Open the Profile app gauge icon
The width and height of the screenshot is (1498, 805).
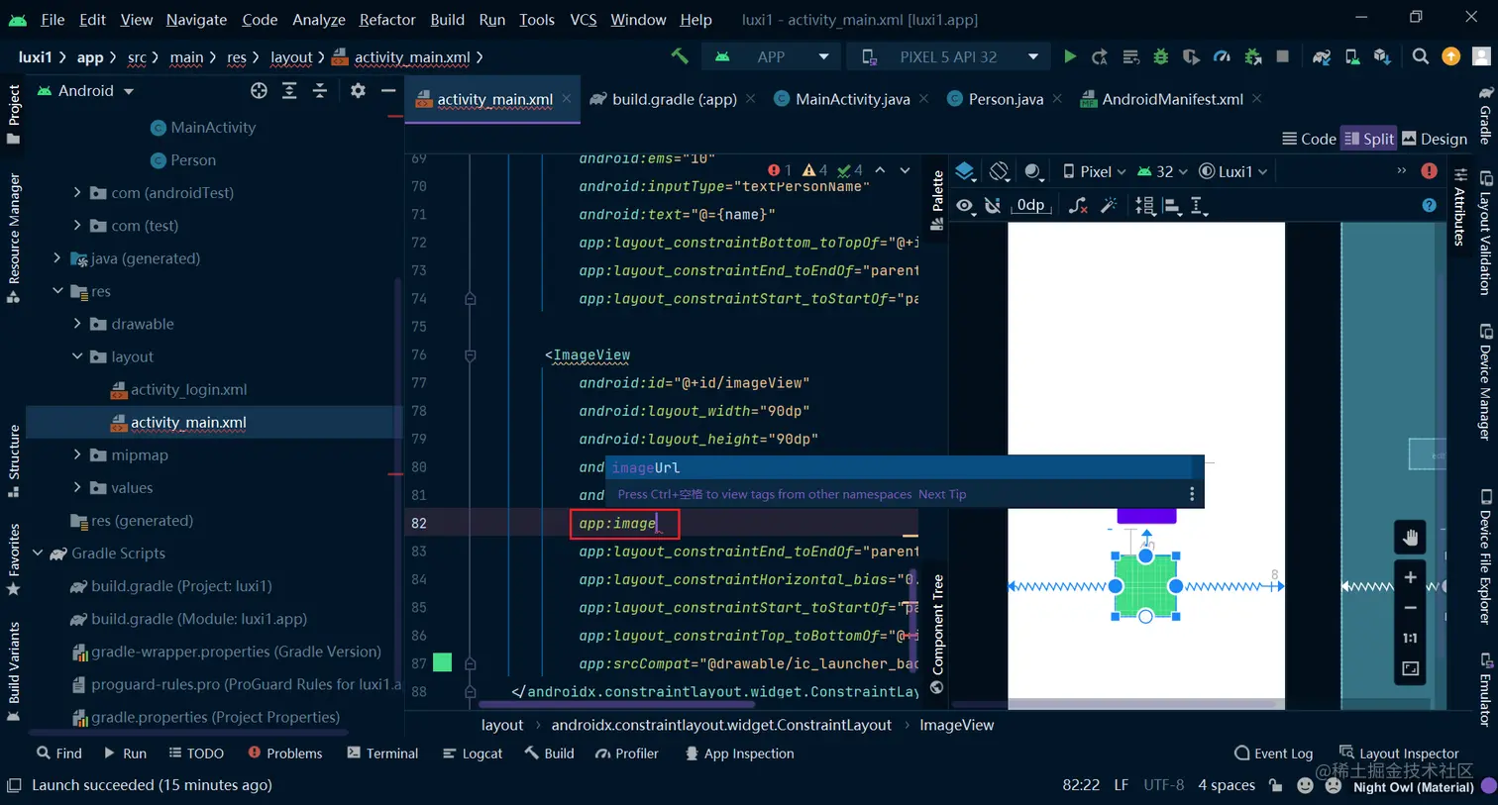[x=1222, y=57]
